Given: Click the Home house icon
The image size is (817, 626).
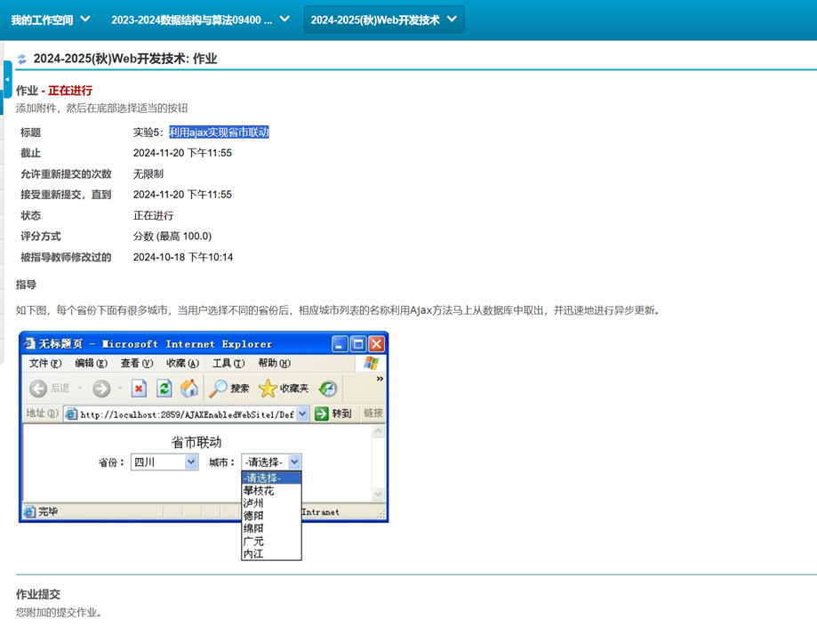Looking at the screenshot, I should tap(189, 389).
